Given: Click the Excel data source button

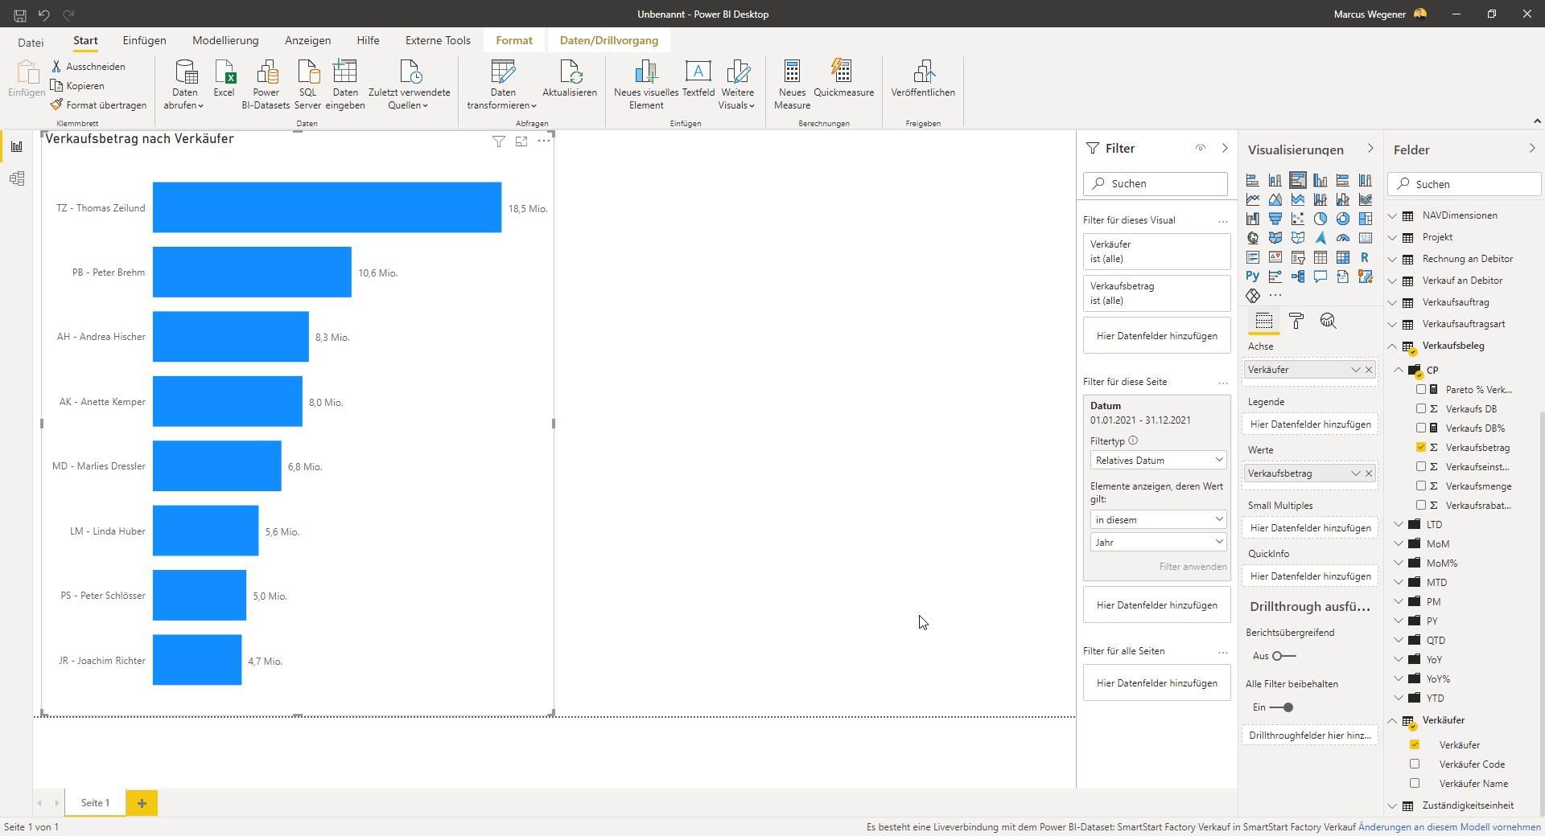Looking at the screenshot, I should pos(225,79).
